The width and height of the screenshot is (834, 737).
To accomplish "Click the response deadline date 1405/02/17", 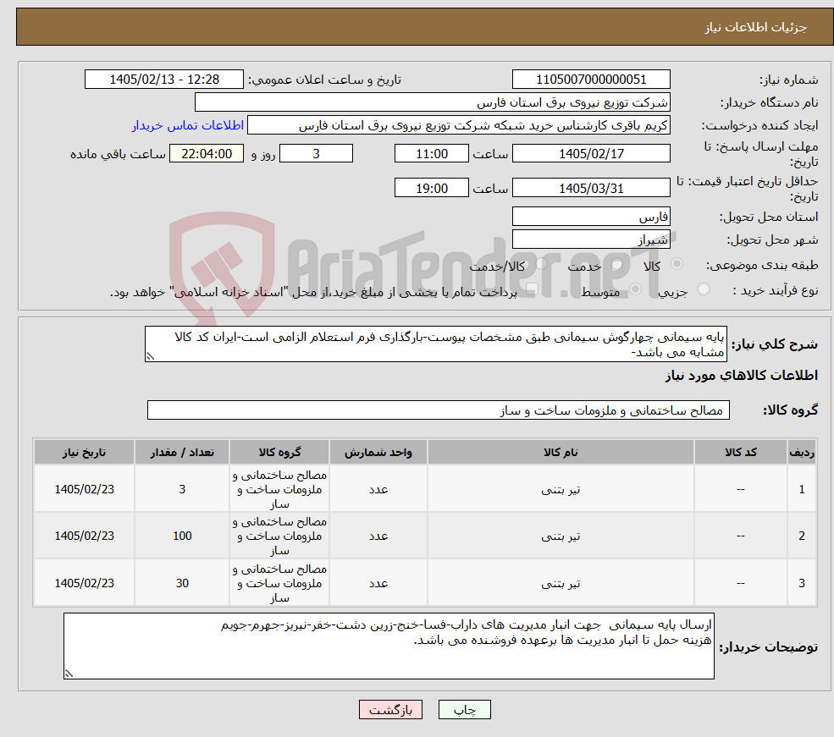I will pos(591,153).
